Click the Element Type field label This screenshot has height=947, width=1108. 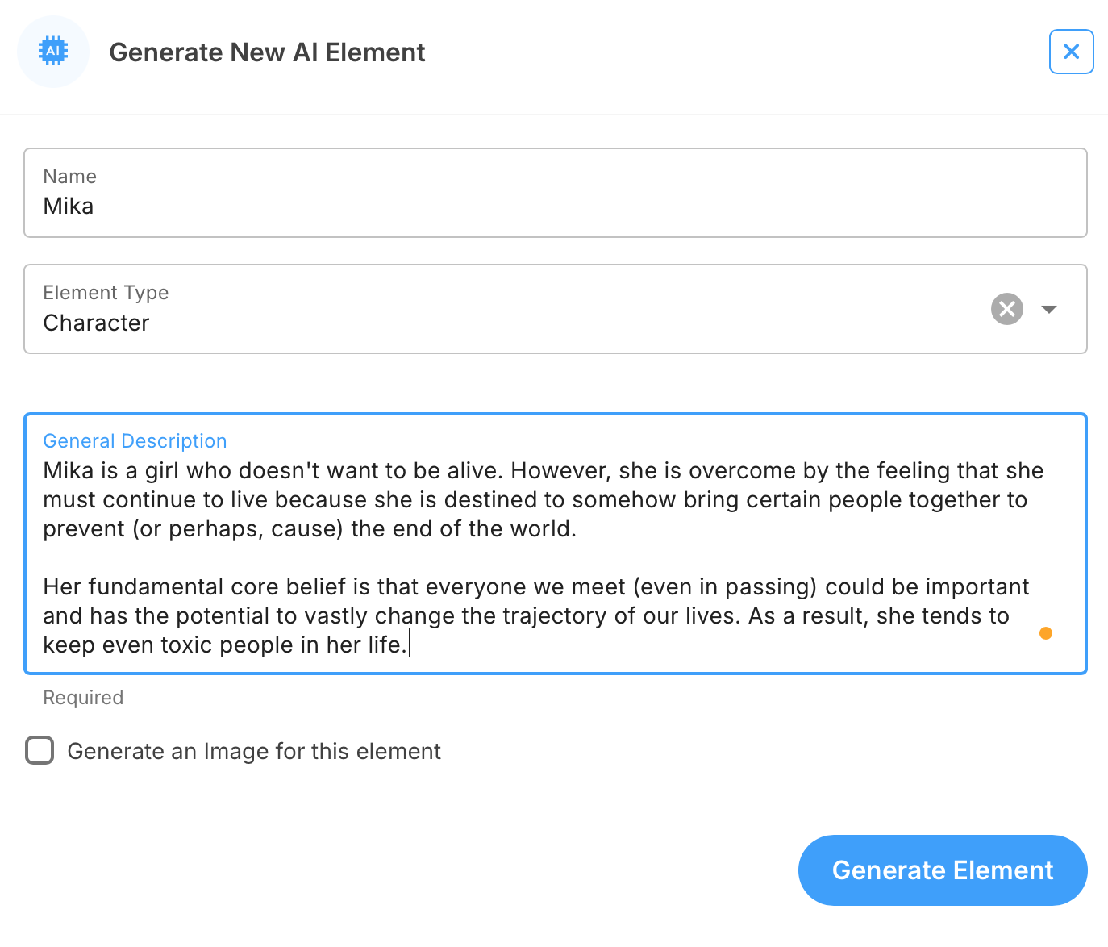(x=106, y=293)
